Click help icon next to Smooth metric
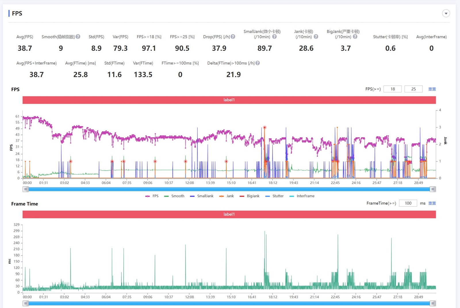 (78, 37)
